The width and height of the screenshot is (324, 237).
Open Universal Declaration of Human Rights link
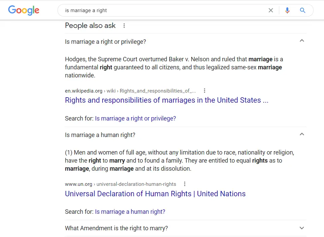[155, 194]
